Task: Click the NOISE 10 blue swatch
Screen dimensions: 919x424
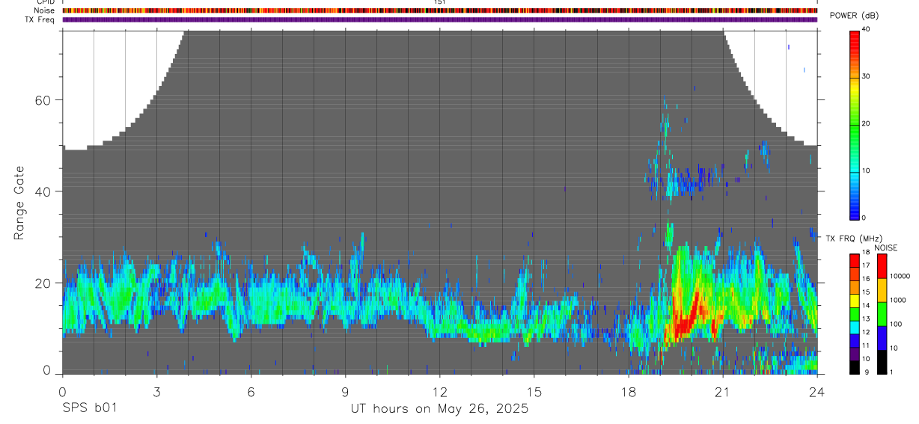Action: [x=882, y=338]
